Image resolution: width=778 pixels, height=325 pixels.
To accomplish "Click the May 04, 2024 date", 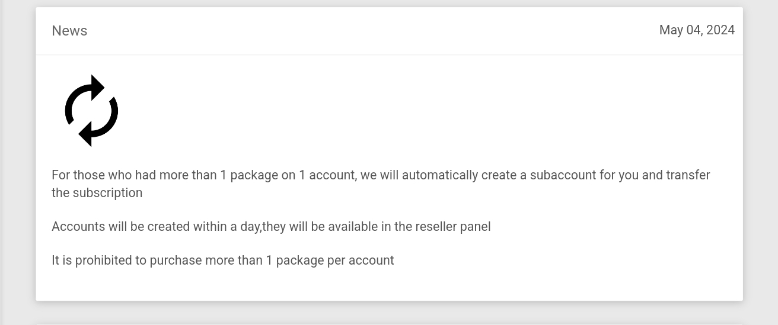I will tap(697, 30).
